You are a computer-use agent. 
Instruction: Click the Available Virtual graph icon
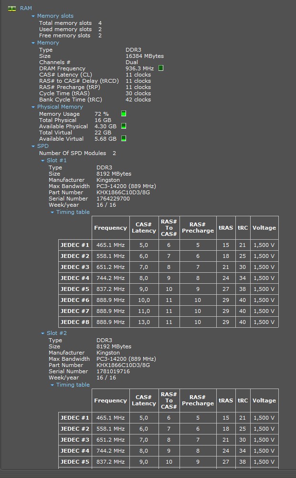tap(124, 138)
